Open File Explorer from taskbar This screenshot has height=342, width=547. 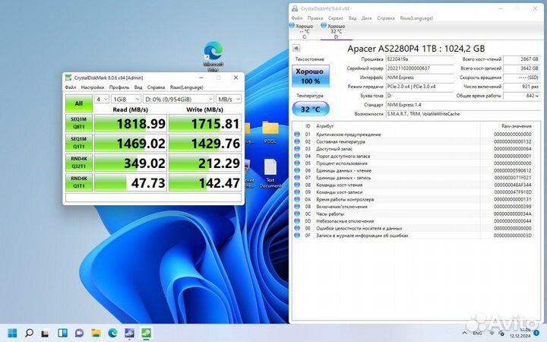click(96, 333)
